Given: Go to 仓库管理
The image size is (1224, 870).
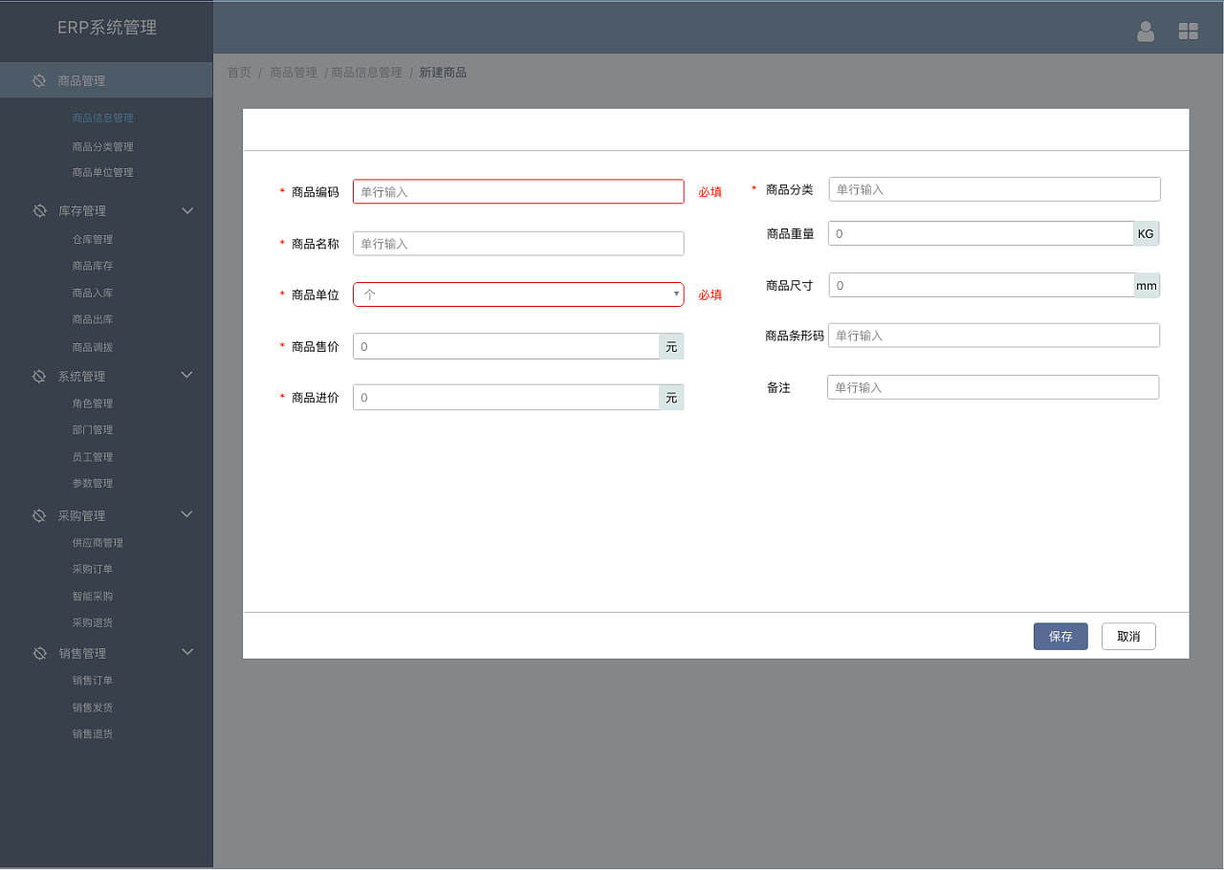Looking at the screenshot, I should click(93, 240).
